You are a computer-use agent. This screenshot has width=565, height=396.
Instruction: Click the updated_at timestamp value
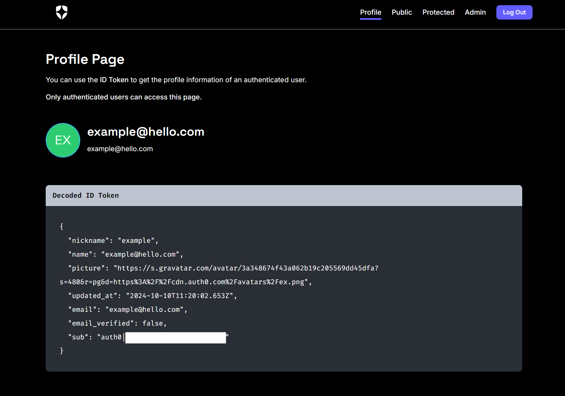click(180, 296)
